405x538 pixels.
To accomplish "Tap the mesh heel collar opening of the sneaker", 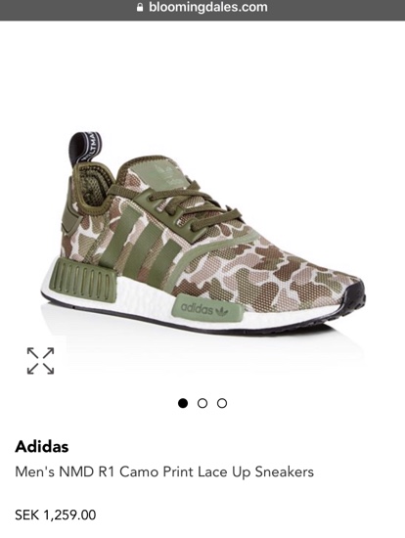I will click(x=92, y=187).
